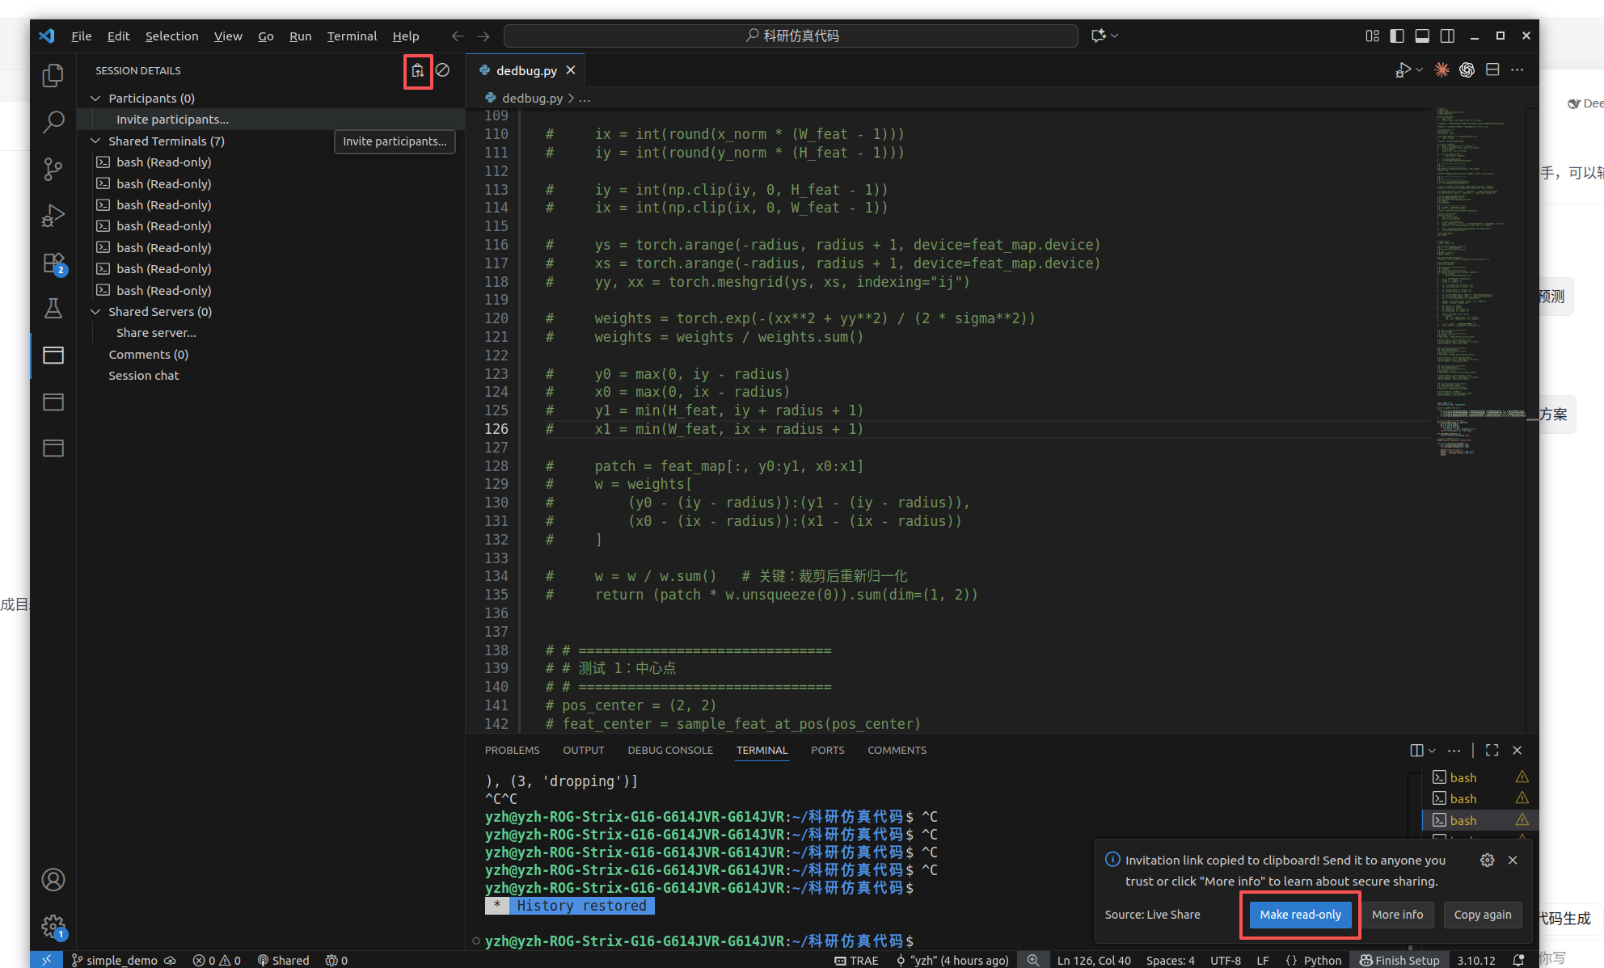The width and height of the screenshot is (1604, 968).
Task: Open the run file dropdown arrow
Action: [1420, 70]
